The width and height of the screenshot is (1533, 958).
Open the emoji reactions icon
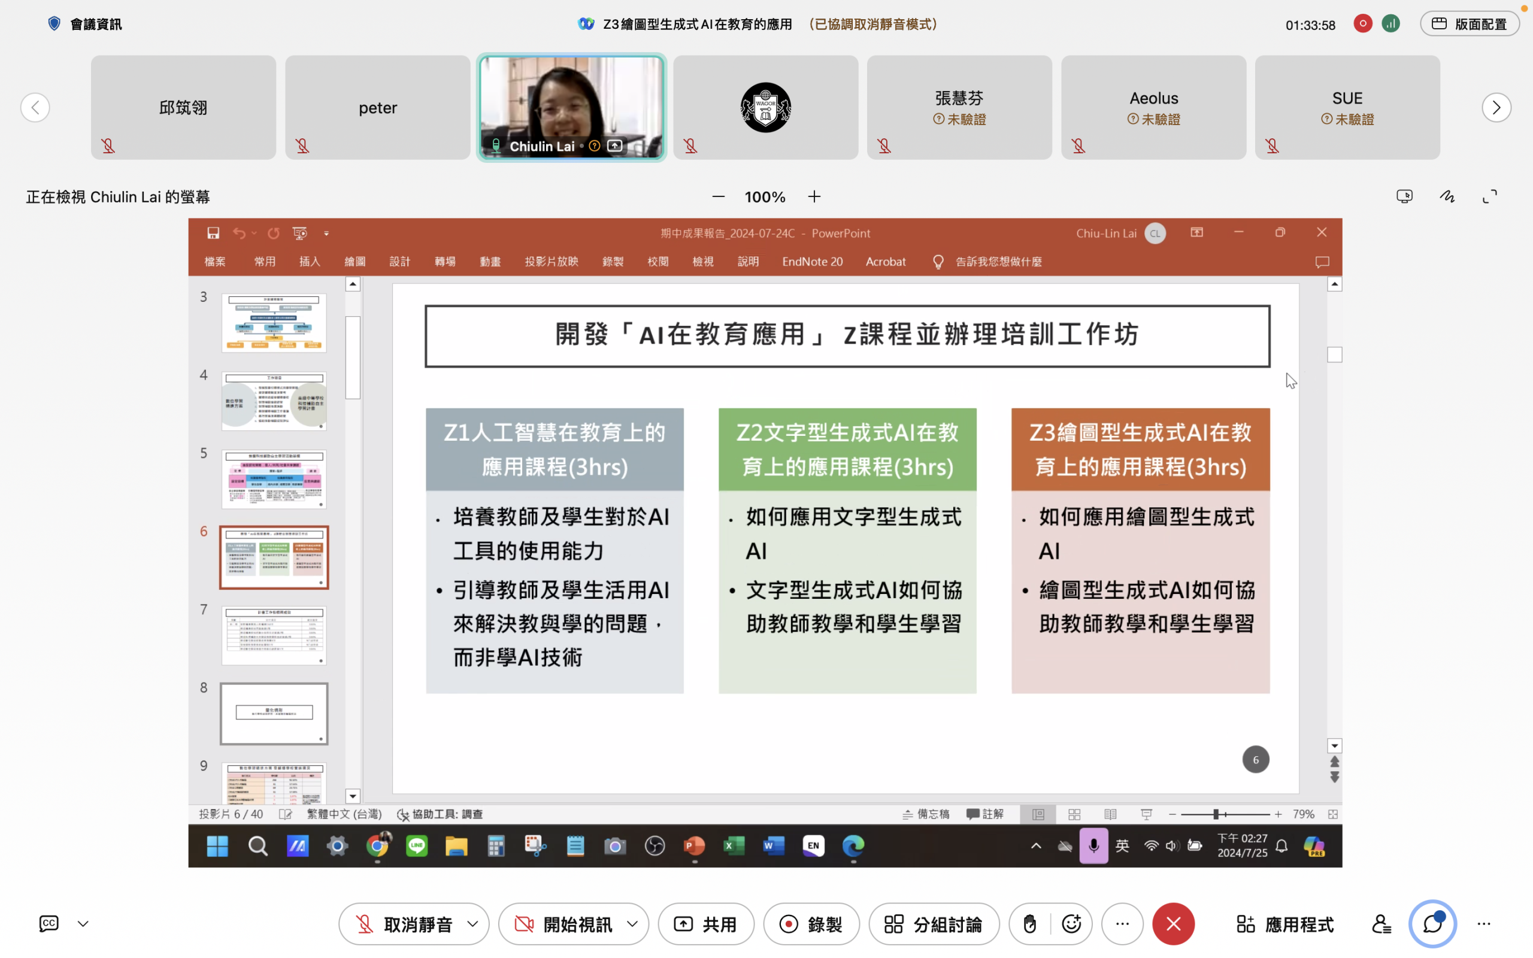click(x=1071, y=924)
